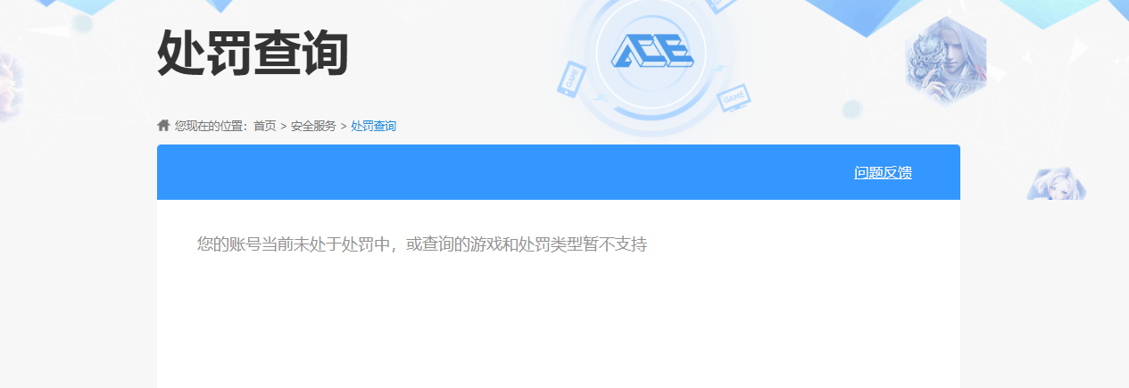Click the no-penalty status message text
The height and width of the screenshot is (388, 1129).
[x=422, y=244]
